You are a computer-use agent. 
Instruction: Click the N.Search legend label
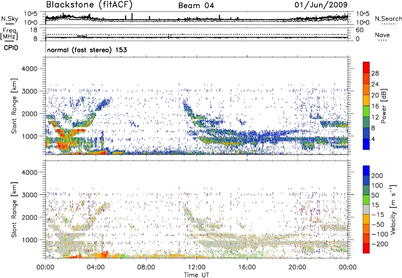(388, 19)
